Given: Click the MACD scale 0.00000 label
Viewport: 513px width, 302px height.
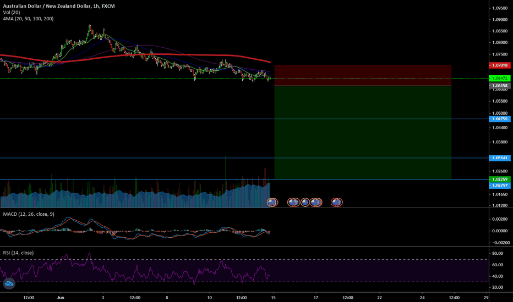Looking at the screenshot, I should 500,231.
